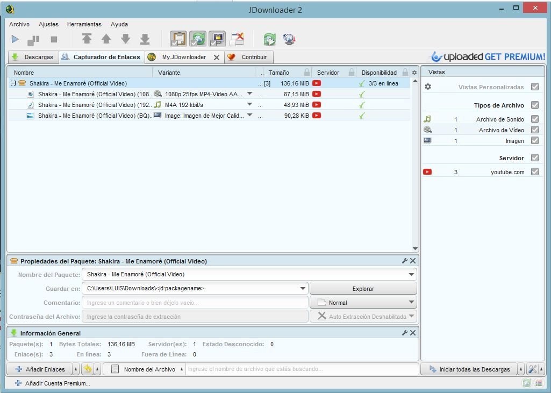Pause downloads using the pause icon
Viewport: 551px width, 393px height.
point(33,40)
